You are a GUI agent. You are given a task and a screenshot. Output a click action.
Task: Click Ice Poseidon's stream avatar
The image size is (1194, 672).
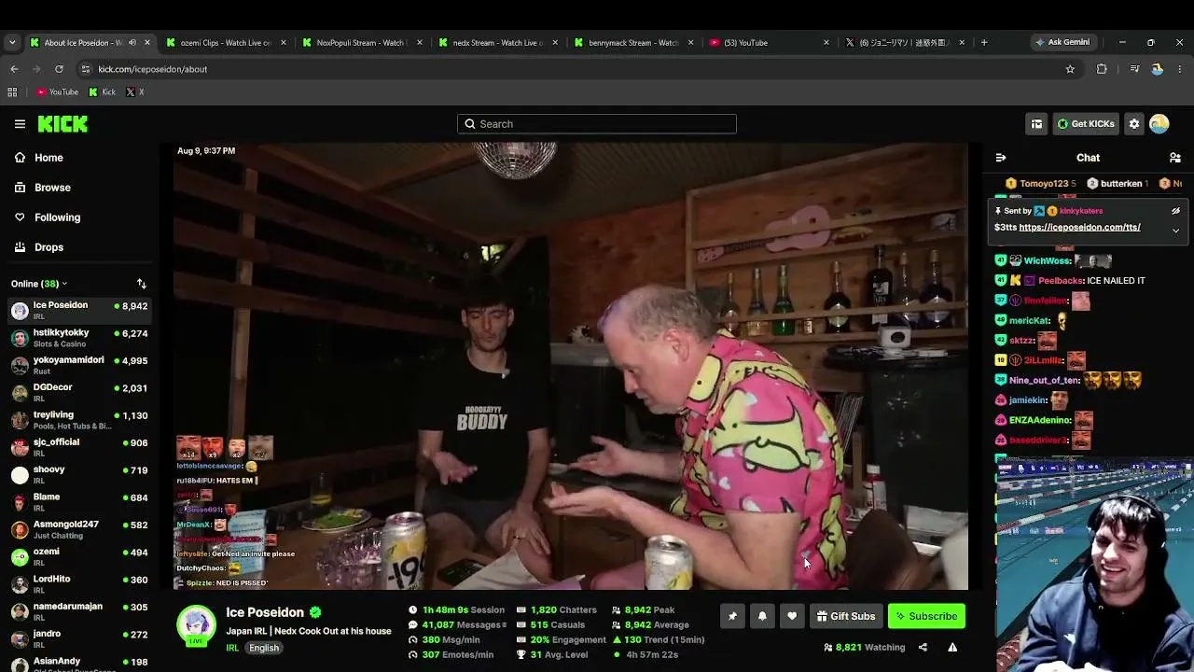(196, 626)
